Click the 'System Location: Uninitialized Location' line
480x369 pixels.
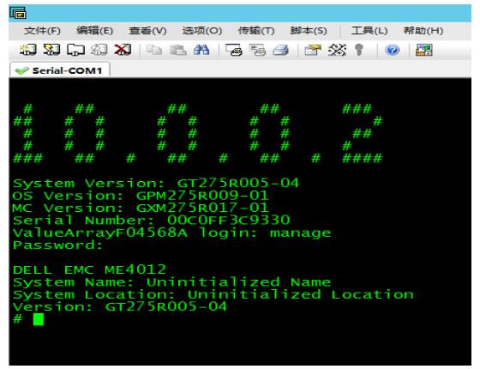[213, 294]
